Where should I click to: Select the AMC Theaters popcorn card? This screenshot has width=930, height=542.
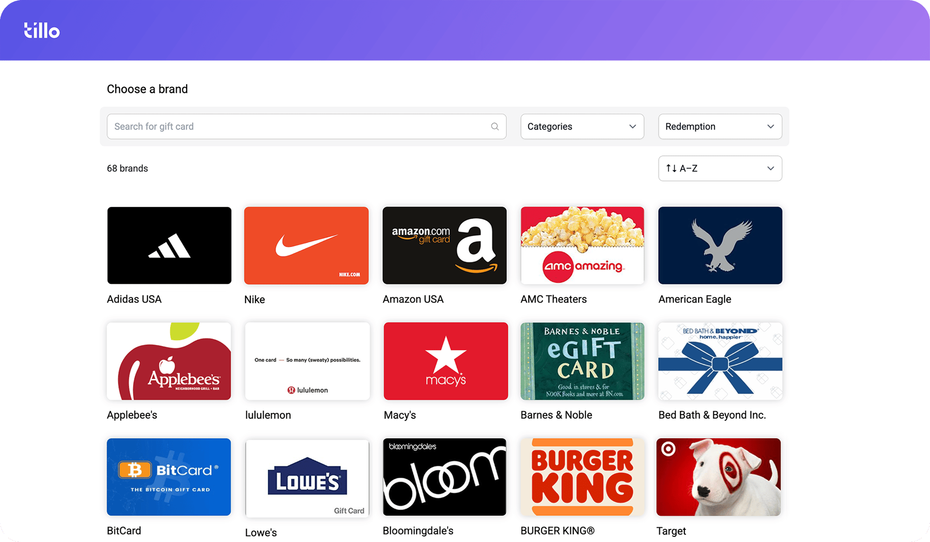click(582, 245)
